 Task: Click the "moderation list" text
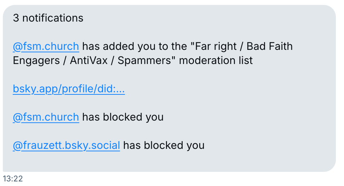click(x=216, y=60)
